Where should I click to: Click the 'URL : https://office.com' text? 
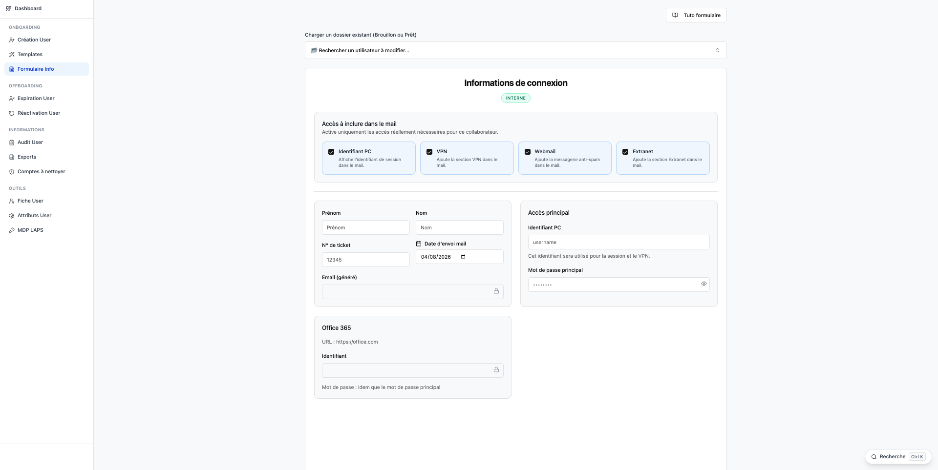coord(350,342)
